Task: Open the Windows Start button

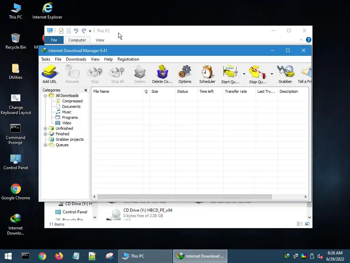Action: click(x=8, y=256)
